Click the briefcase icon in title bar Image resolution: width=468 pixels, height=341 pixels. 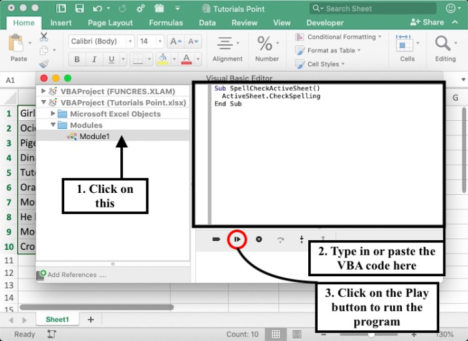[159, 8]
